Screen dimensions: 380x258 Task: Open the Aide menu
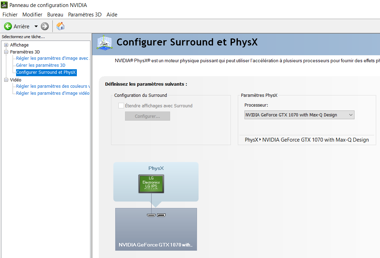pos(112,15)
